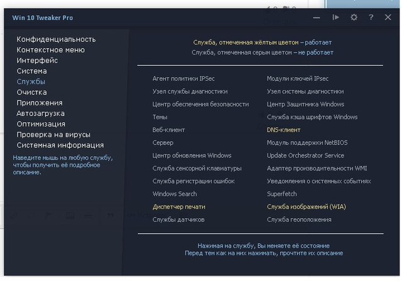402x284 pixels.
Task: Switch to the Оптимизация section
Action: tap(41, 124)
